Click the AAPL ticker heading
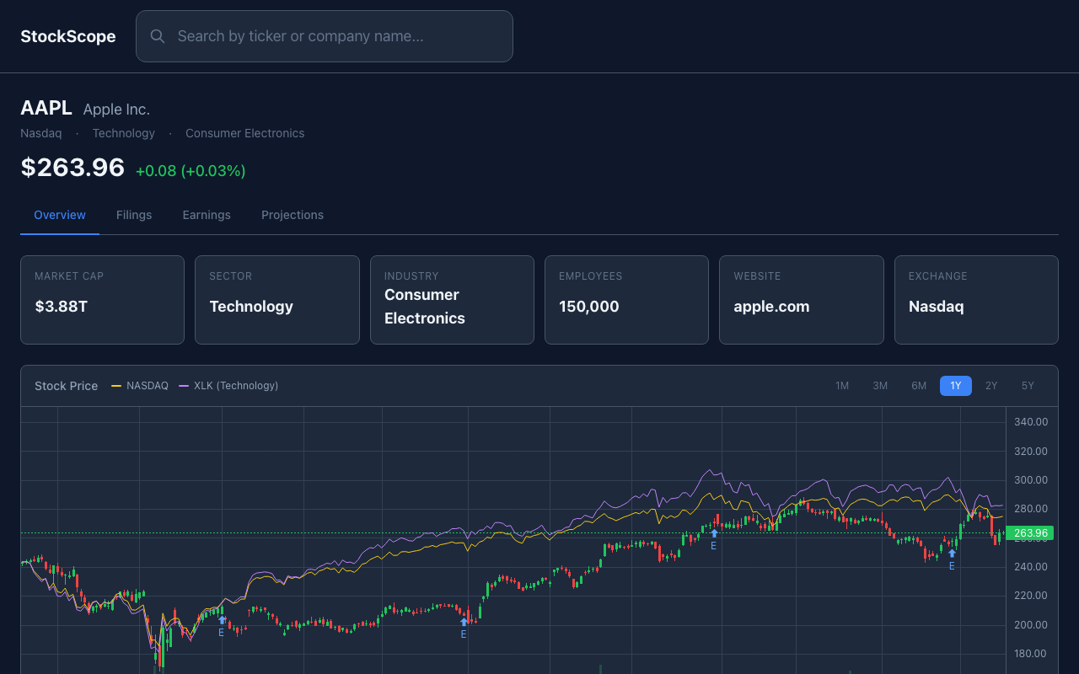 tap(46, 108)
